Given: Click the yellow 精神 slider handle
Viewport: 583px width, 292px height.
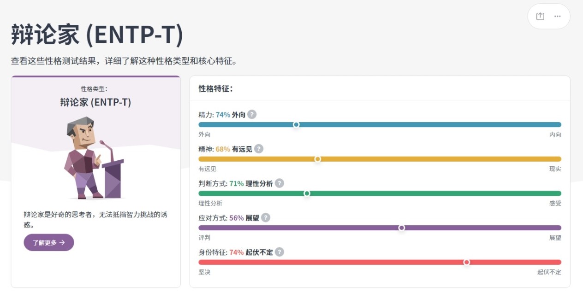Looking at the screenshot, I should (x=318, y=159).
